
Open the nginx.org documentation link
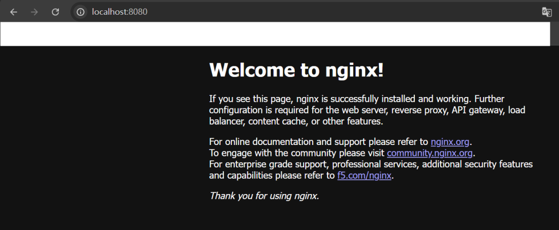click(x=450, y=142)
